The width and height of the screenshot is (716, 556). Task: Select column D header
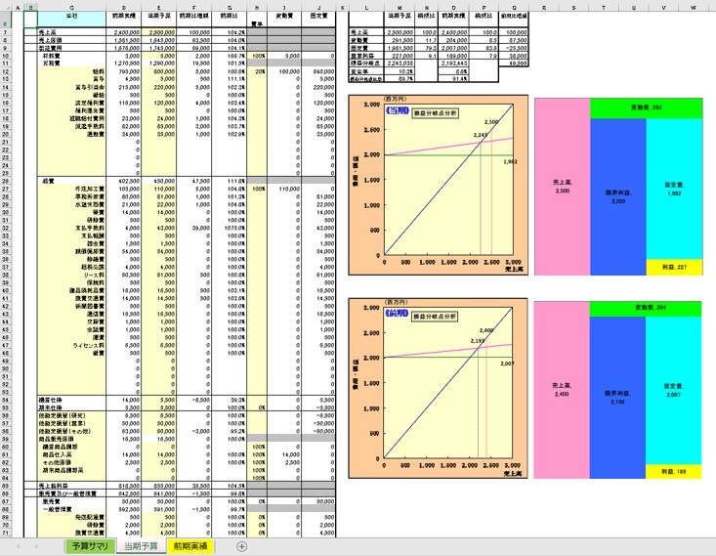point(124,7)
